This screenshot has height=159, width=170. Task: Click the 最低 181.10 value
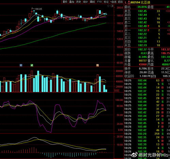click(166, 57)
